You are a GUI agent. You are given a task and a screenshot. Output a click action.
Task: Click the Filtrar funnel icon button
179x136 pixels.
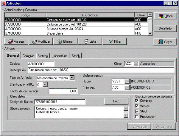(x=115, y=41)
